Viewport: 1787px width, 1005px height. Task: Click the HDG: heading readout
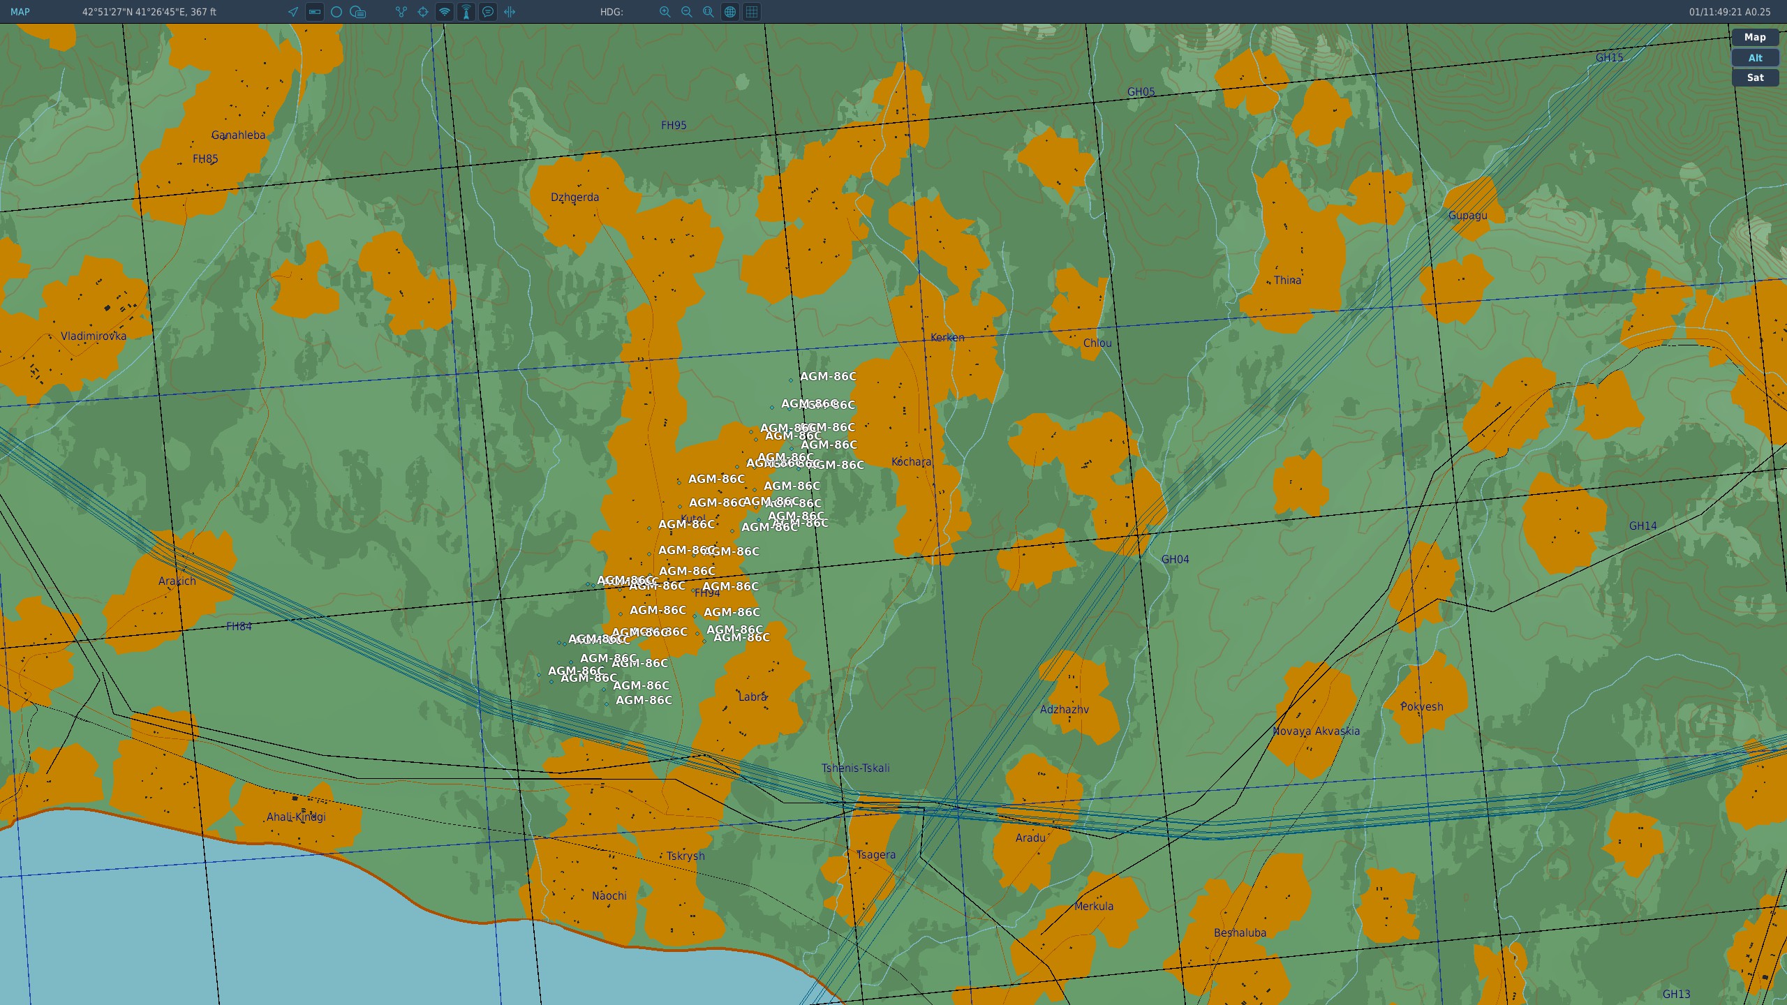click(611, 12)
